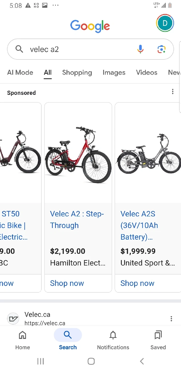Tap Shop now for Velec A2 Step-Through
Screen dimensions: 181x372
click(x=67, y=283)
